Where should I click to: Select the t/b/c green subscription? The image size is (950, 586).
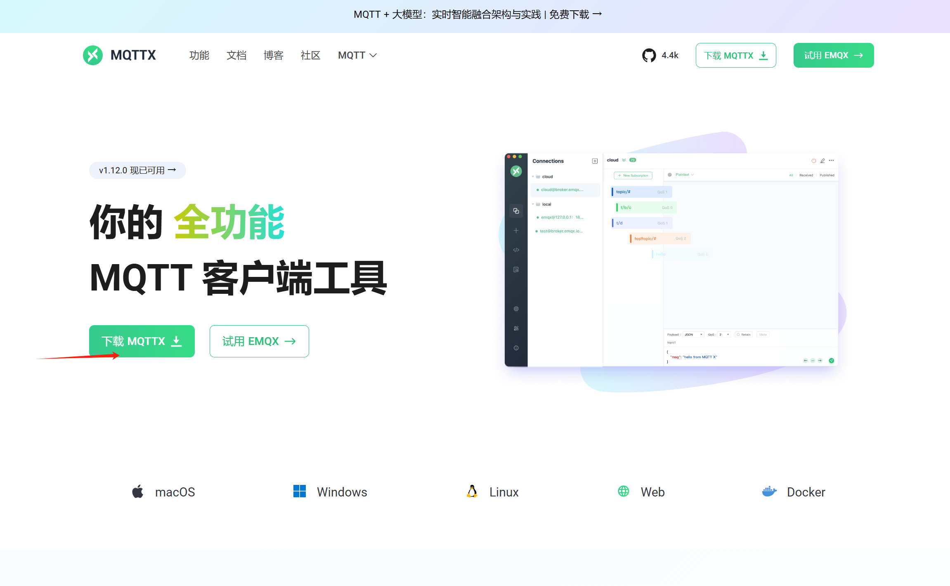[646, 208]
